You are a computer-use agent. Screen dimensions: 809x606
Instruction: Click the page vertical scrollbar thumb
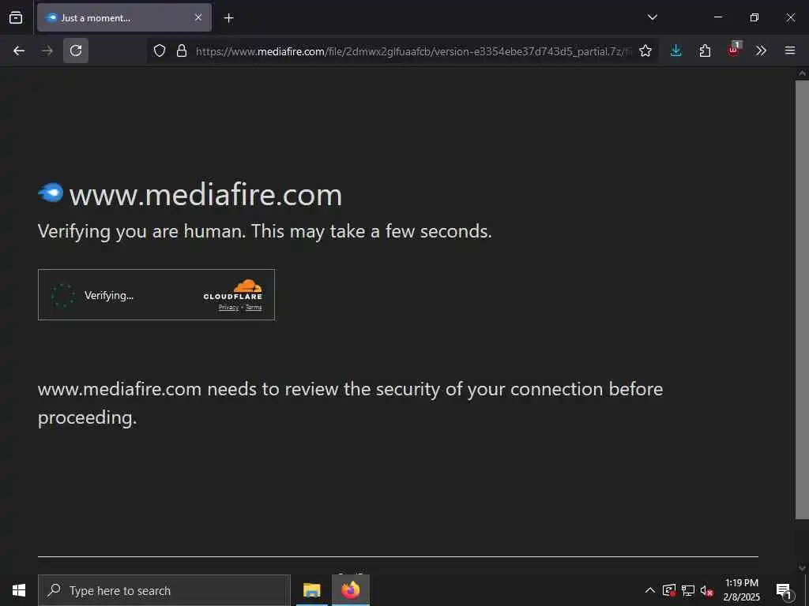point(802,299)
